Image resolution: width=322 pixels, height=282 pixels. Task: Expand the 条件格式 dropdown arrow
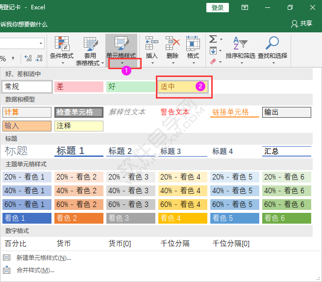coord(63,63)
